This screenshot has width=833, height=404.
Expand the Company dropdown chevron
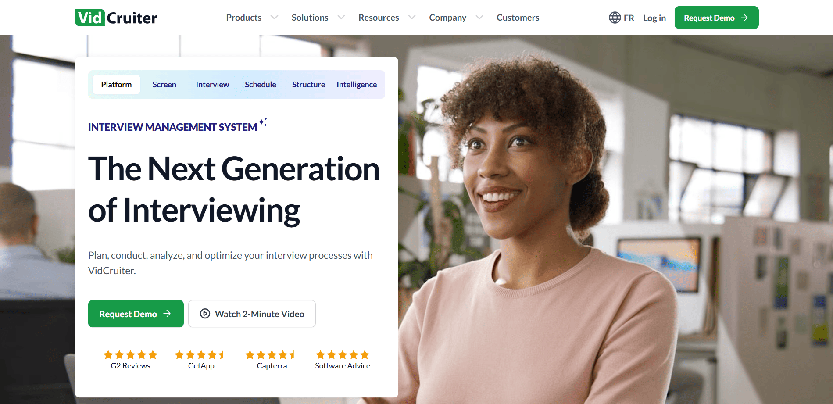pos(479,18)
